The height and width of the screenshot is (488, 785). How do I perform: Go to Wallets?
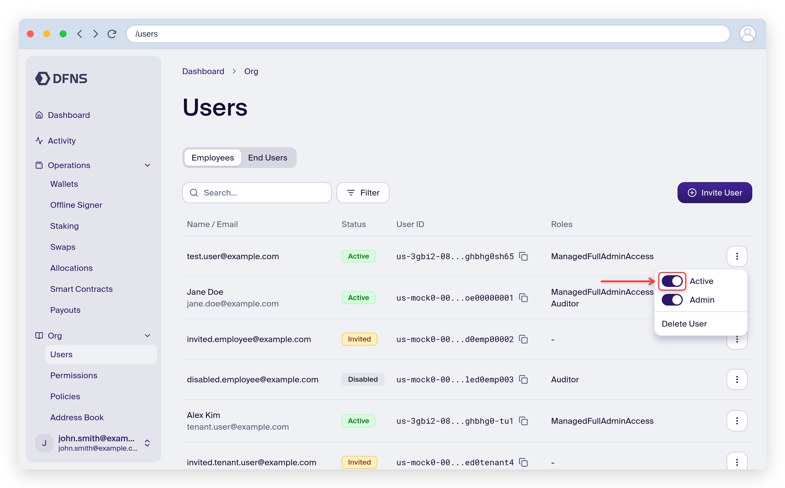(x=64, y=184)
